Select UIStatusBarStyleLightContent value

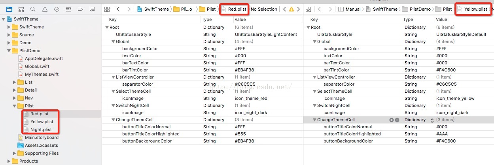point(266,34)
